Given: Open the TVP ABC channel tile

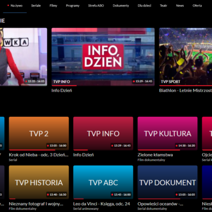Looking at the screenshot, I should click(x=103, y=182).
